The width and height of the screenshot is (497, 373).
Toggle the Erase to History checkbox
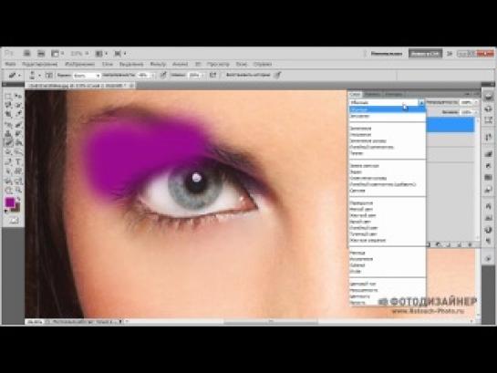223,75
